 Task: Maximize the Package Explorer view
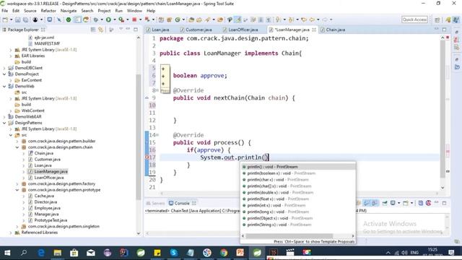click(136, 30)
